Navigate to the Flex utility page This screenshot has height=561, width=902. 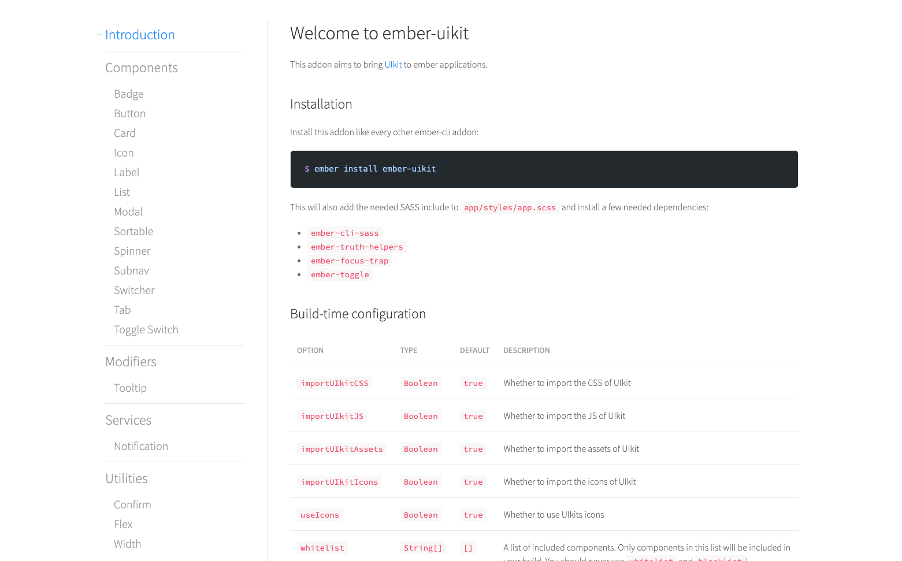coord(123,524)
